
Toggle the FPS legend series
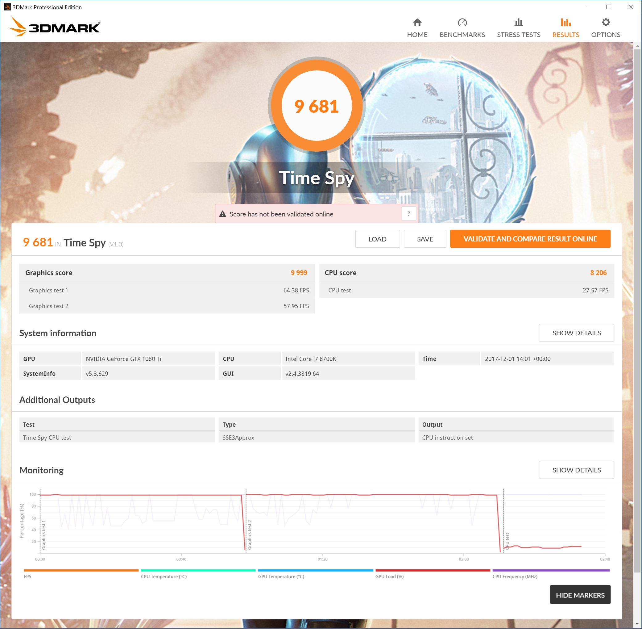click(x=28, y=577)
